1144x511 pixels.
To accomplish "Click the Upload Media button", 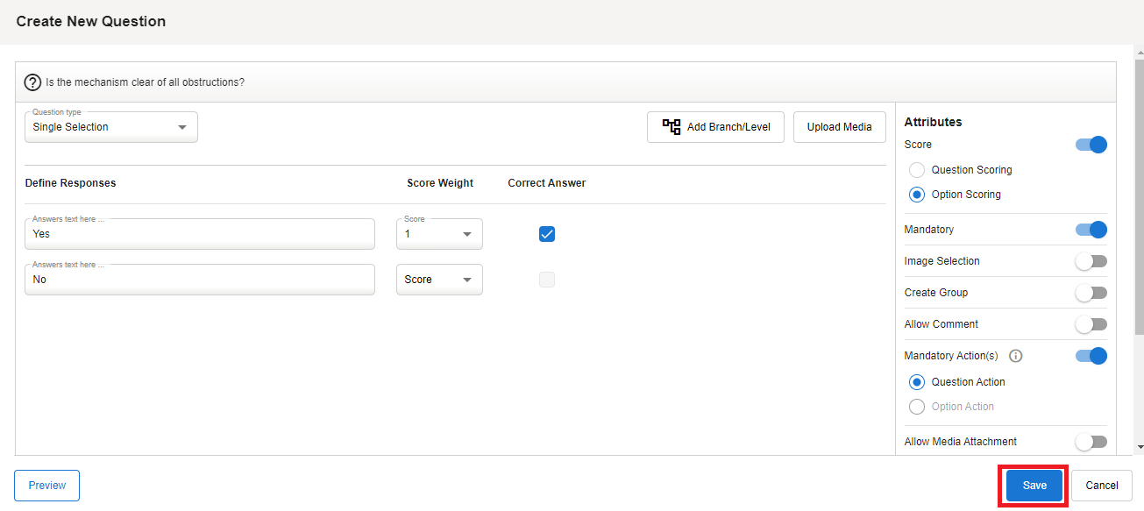I will [x=839, y=127].
